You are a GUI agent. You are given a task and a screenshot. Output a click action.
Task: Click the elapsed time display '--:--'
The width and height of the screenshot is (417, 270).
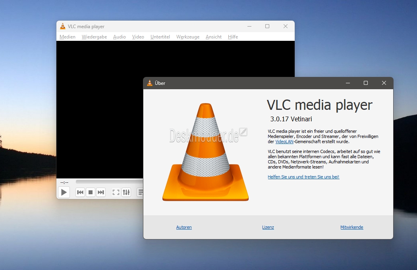64,182
